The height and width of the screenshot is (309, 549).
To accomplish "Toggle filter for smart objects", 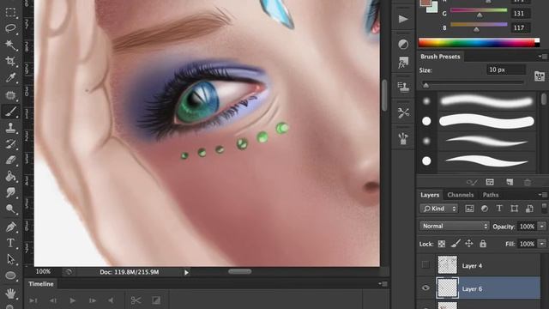I will [x=529, y=209].
